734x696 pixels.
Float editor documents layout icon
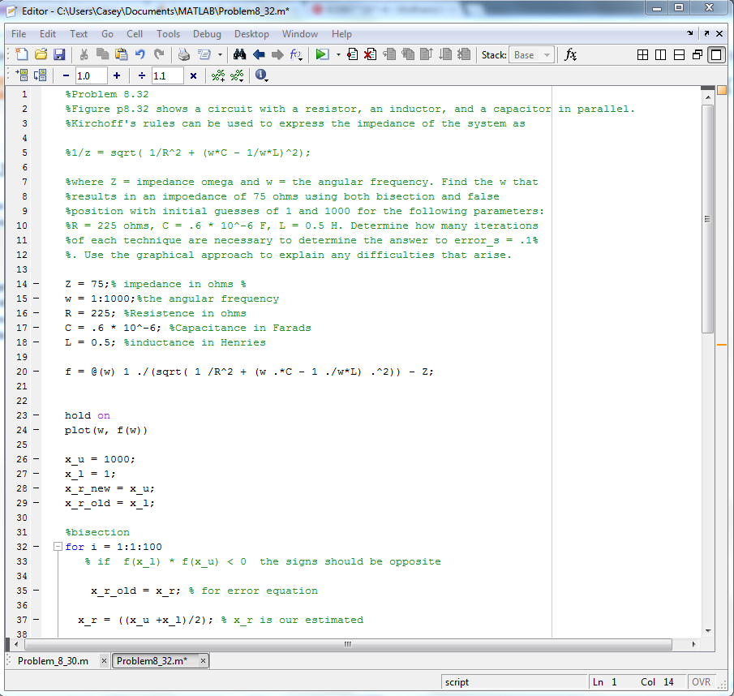(697, 55)
